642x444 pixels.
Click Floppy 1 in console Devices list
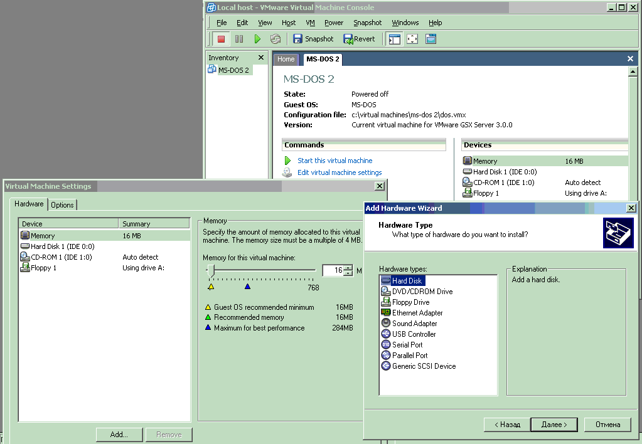pyautogui.click(x=545, y=193)
